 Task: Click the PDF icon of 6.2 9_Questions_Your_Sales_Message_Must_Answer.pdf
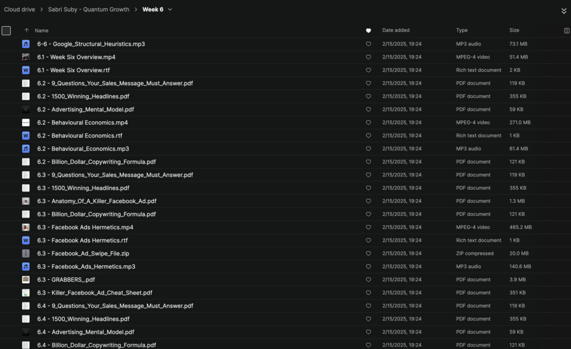(26, 83)
